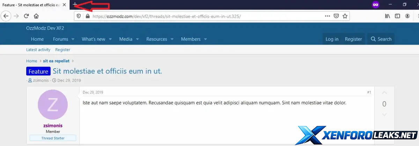The image size is (419, 146).
Task: Reload the page with the refresh icon
Action: coord(26,16)
